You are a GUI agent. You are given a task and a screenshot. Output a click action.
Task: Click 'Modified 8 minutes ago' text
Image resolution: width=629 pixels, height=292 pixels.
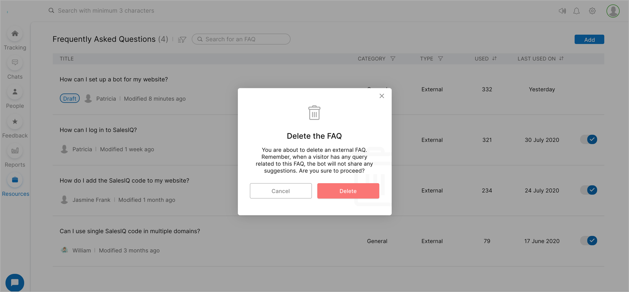[155, 98]
